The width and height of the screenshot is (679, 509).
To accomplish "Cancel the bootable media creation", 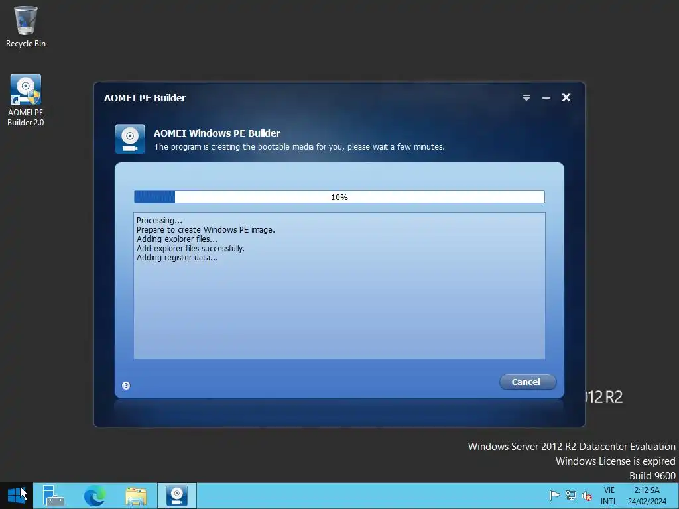I will 527,382.
